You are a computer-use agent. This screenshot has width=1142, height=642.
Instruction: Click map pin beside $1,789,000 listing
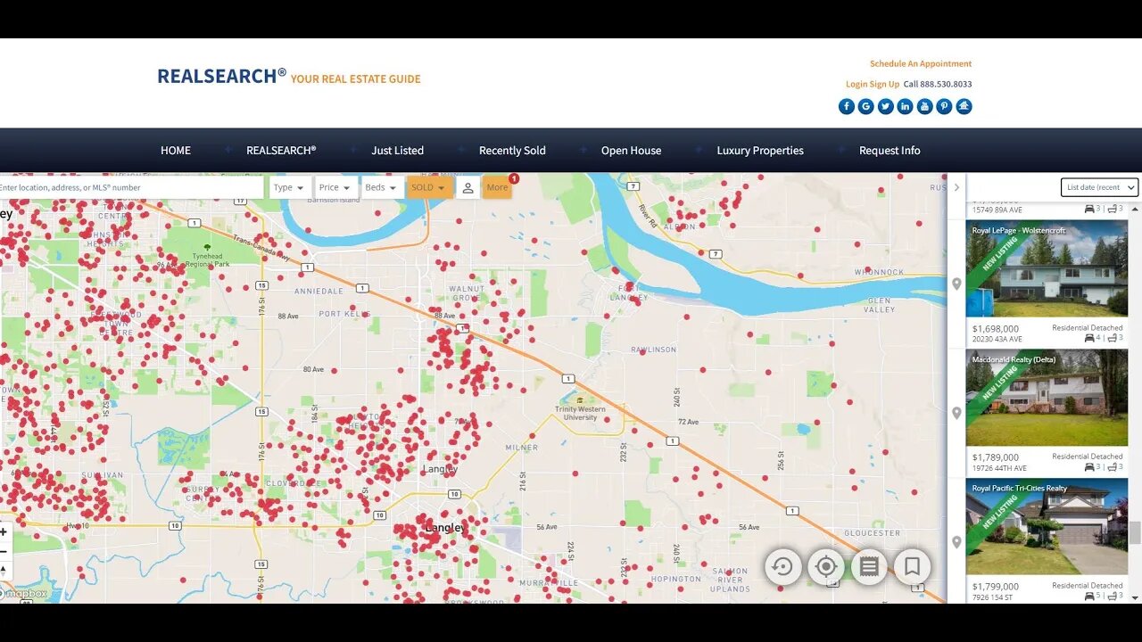click(956, 414)
